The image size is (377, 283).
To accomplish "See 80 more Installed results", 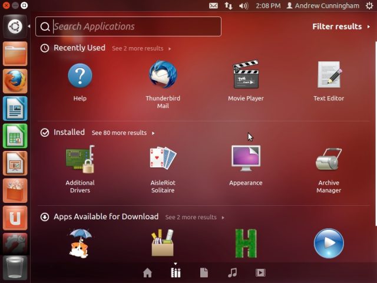I will [123, 133].
